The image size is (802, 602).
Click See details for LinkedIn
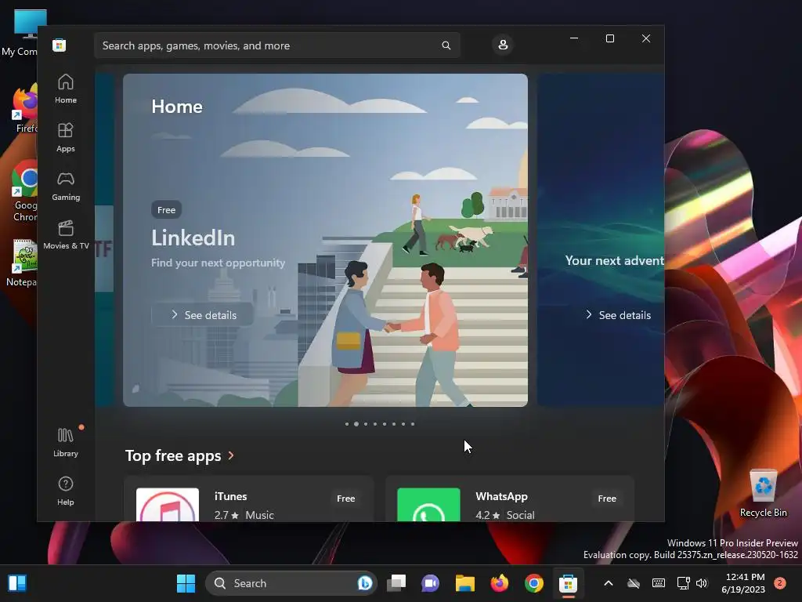pos(203,315)
